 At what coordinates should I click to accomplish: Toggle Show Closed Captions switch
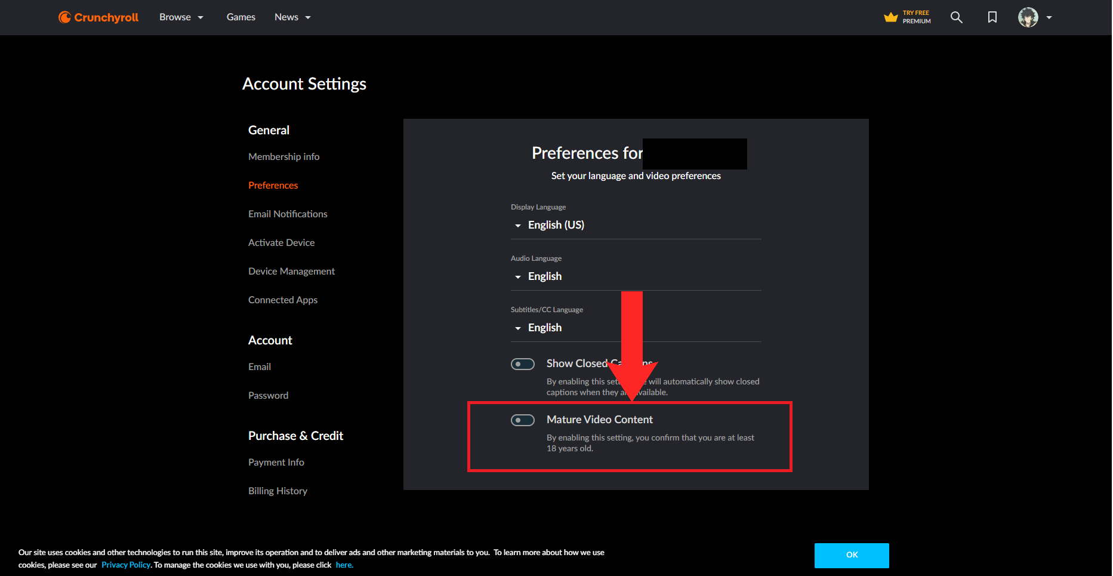[523, 364]
